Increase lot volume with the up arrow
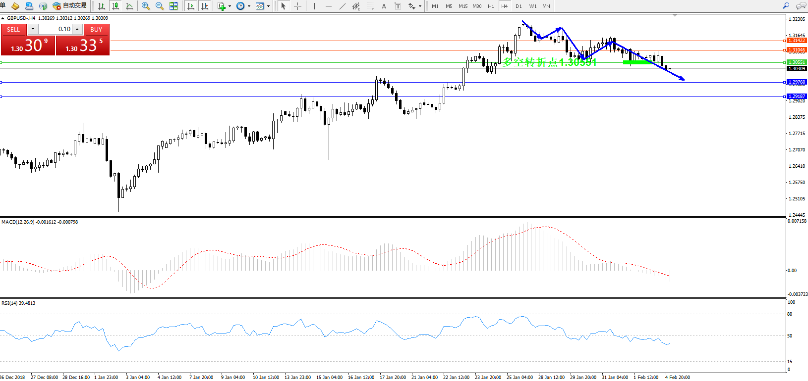 pos(77,29)
